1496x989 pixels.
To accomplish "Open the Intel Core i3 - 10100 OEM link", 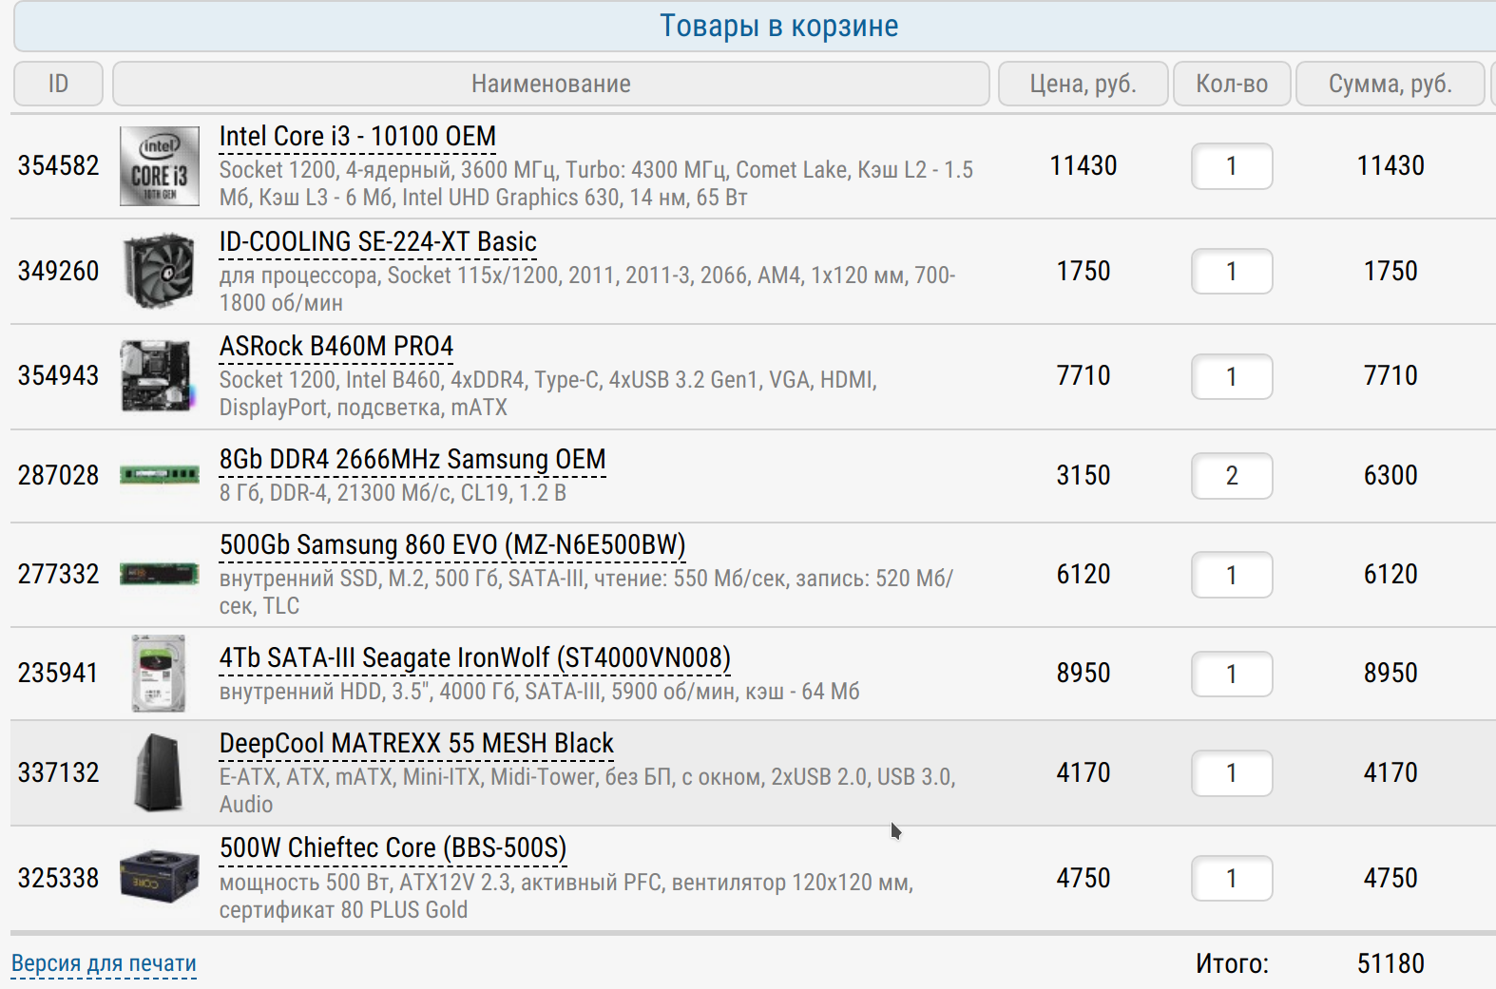I will click(x=357, y=137).
